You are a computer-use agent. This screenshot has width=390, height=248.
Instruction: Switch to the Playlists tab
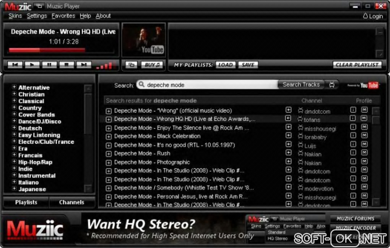click(x=26, y=202)
